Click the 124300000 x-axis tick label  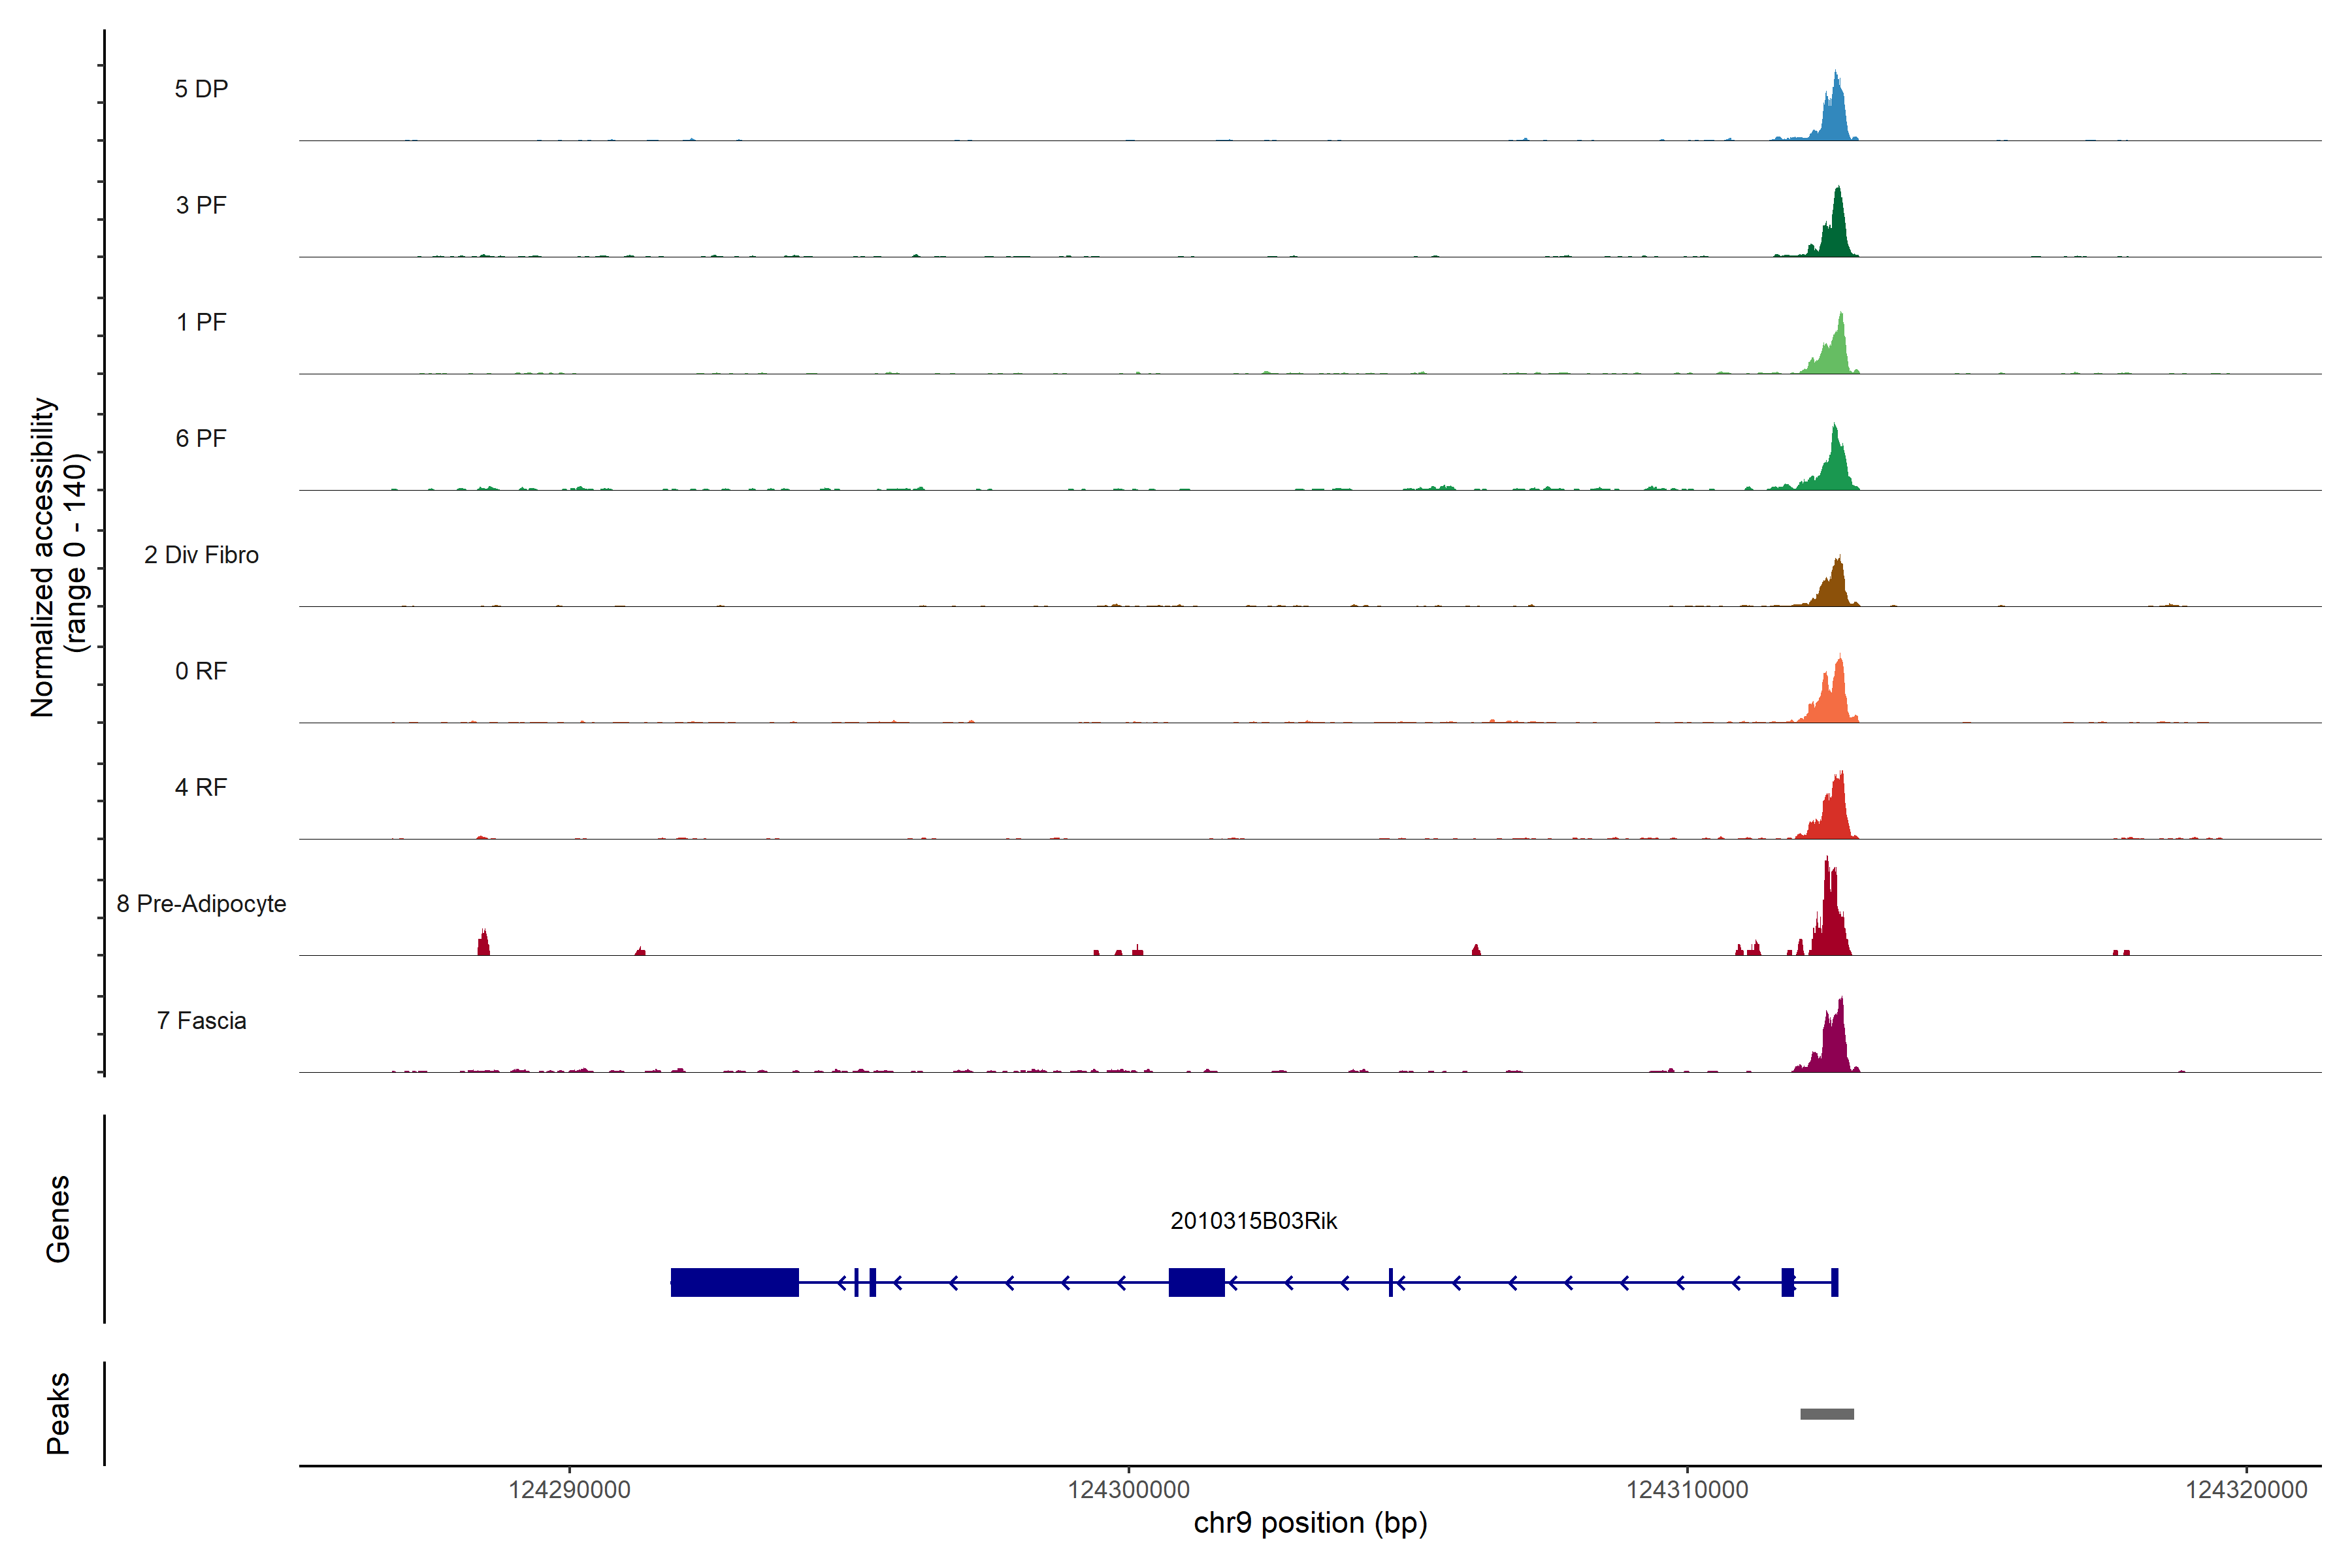[1128, 1489]
